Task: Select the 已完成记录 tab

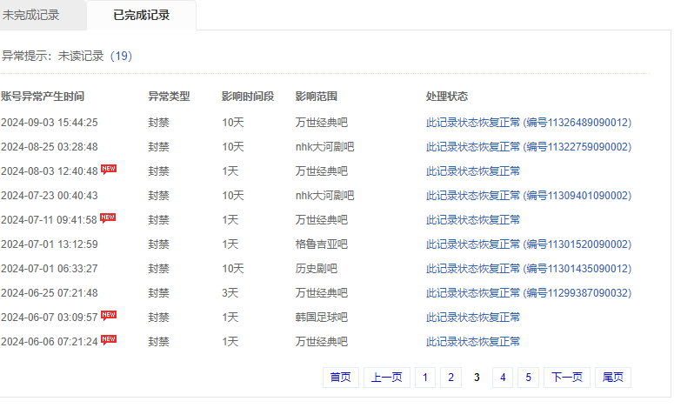Action: point(142,15)
